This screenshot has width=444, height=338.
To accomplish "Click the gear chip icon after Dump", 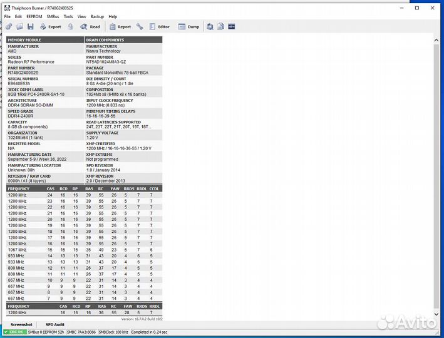I will click(x=210, y=27).
